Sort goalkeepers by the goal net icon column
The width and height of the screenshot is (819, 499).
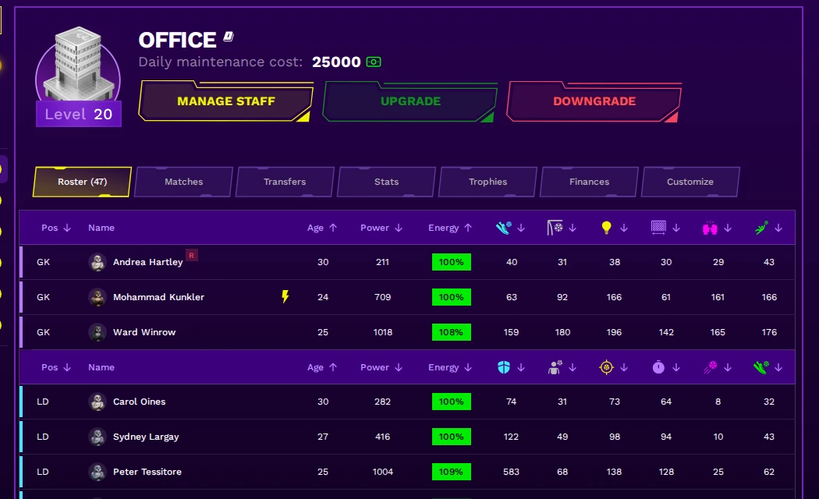pyautogui.click(x=665, y=228)
